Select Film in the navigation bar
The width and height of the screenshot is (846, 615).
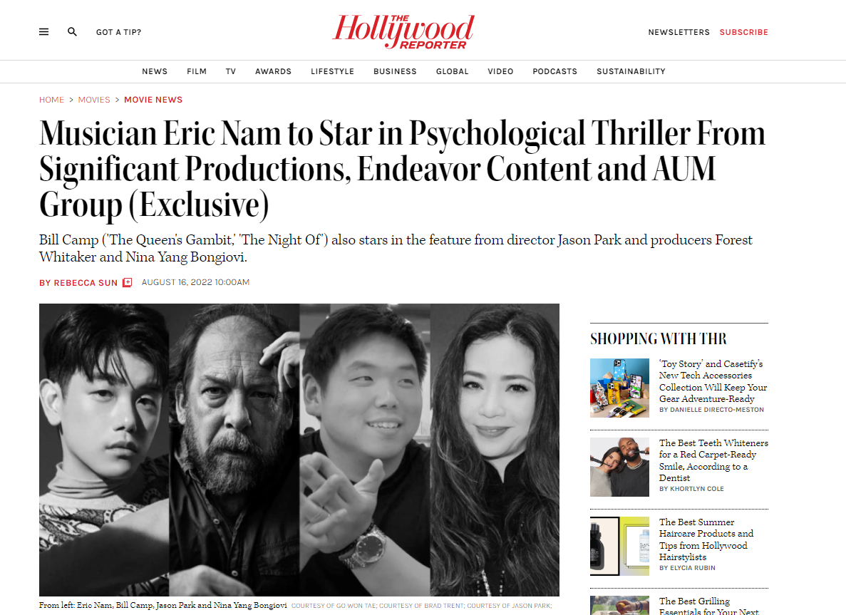(x=197, y=71)
